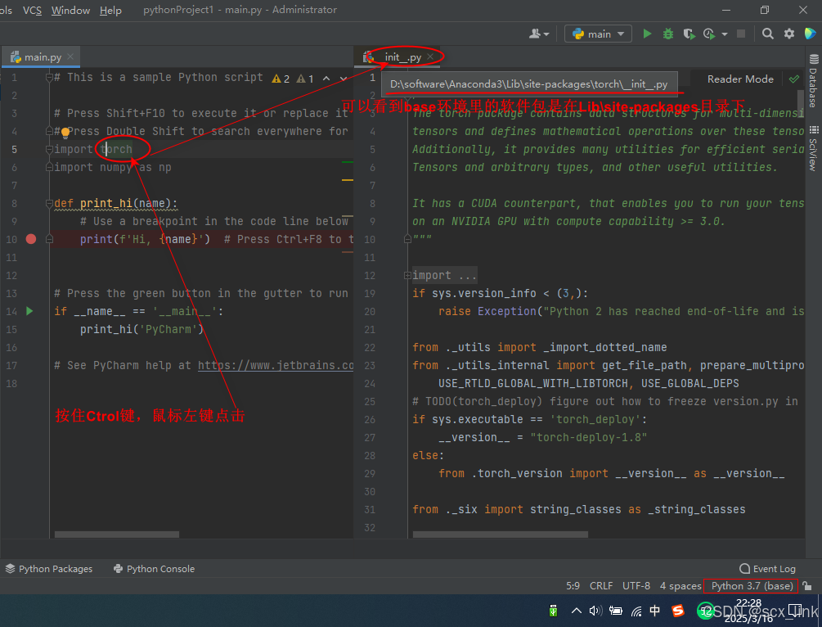Run with coverage icon in toolbar
This screenshot has width=822, height=627.
(x=689, y=34)
